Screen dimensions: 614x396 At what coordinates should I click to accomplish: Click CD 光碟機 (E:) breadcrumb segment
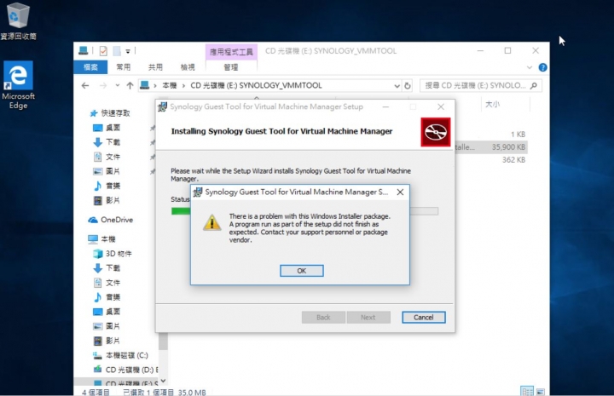[x=256, y=85]
